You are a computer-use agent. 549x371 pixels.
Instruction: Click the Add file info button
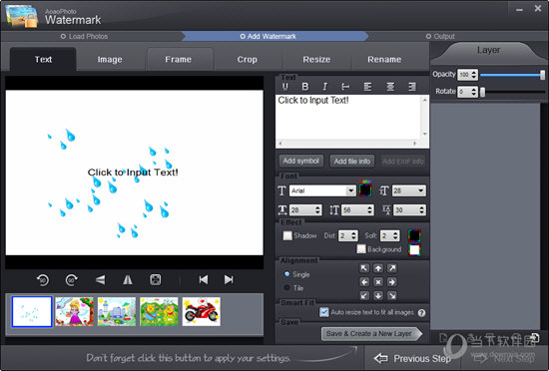pyautogui.click(x=352, y=162)
